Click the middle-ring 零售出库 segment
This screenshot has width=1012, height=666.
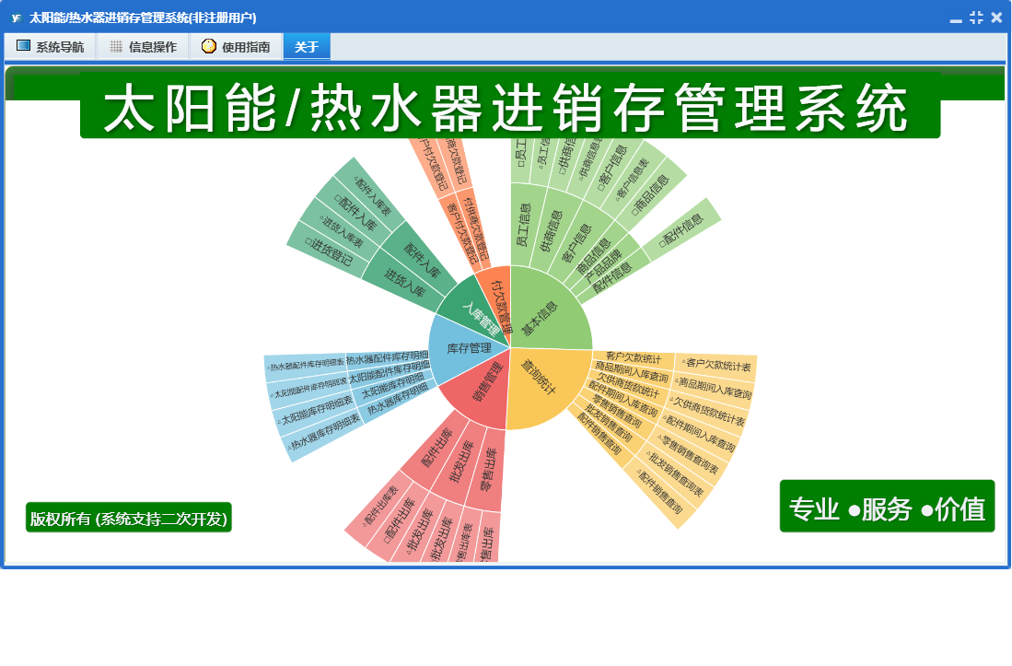489,469
